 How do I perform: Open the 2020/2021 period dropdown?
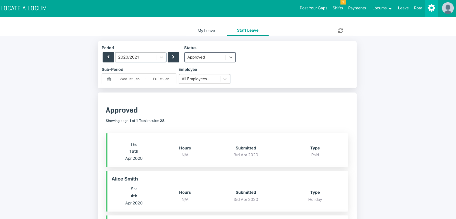[x=141, y=57]
